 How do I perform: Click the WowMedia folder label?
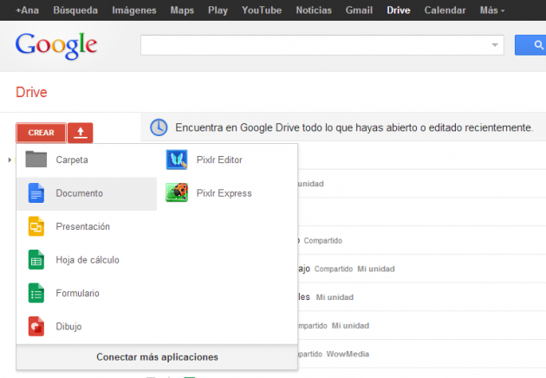[x=348, y=354]
